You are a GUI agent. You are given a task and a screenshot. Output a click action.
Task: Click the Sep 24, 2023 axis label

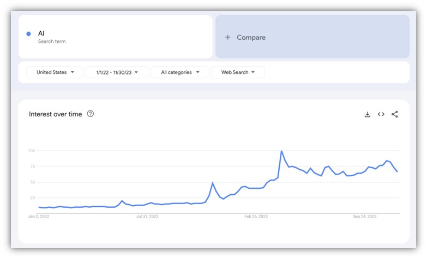point(365,217)
